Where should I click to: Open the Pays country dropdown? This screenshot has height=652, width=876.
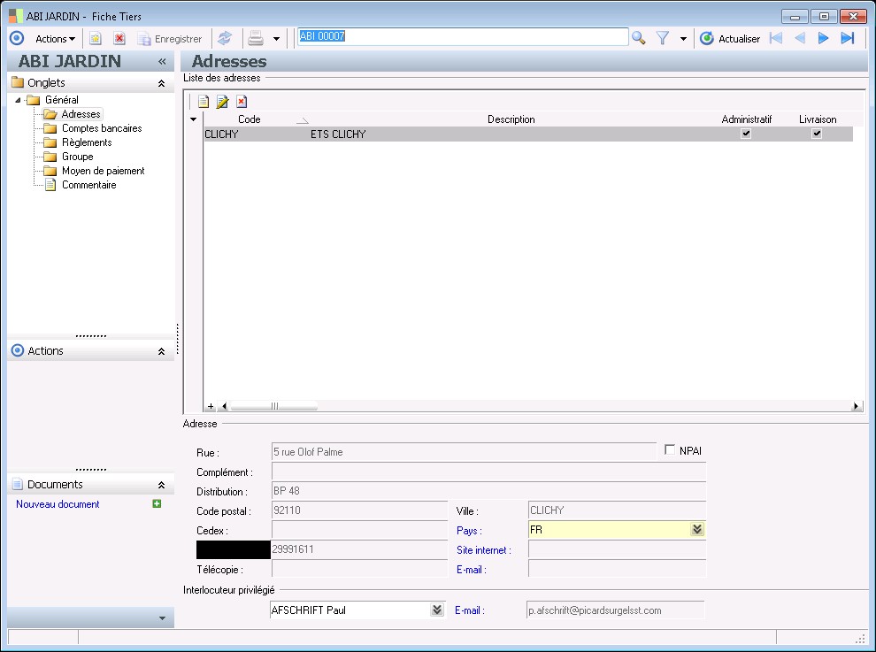pos(697,530)
